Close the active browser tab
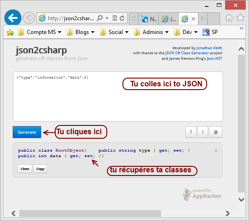The width and height of the screenshot is (249, 221). point(193,19)
